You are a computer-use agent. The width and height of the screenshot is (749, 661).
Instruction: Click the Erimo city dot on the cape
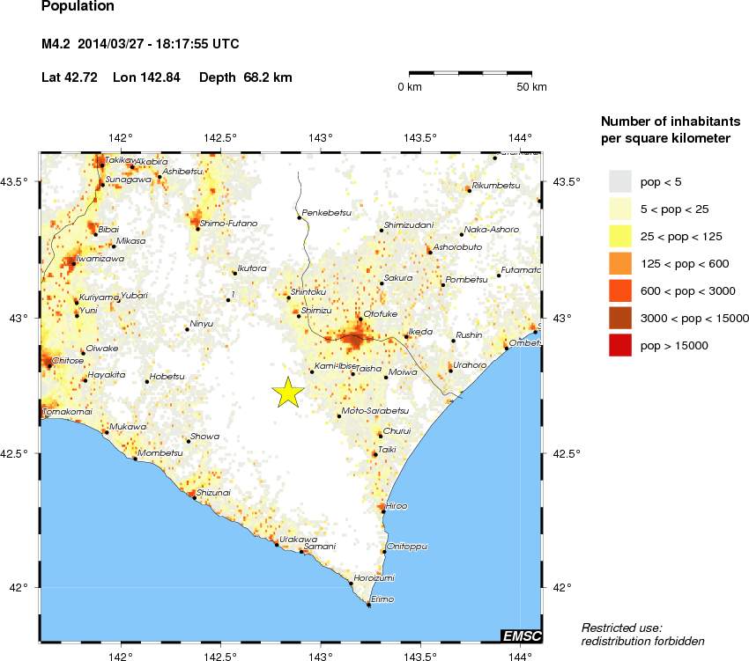pos(368,605)
